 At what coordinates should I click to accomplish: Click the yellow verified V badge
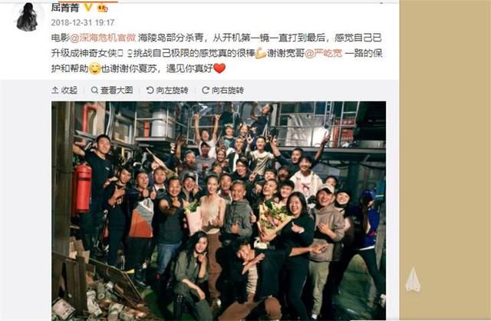click(89, 7)
